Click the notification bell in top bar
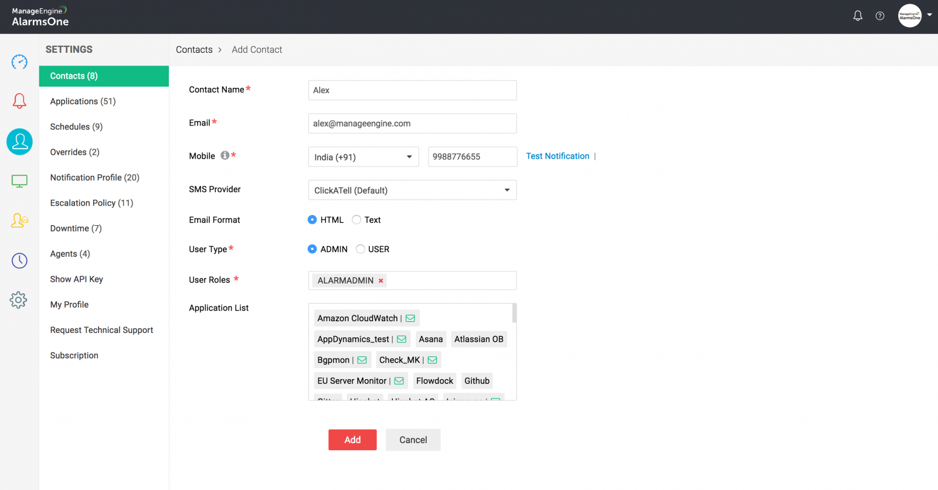 pyautogui.click(x=858, y=16)
